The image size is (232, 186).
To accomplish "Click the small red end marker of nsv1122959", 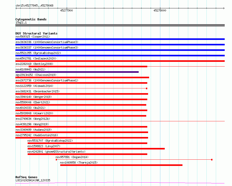I will click(146, 88).
